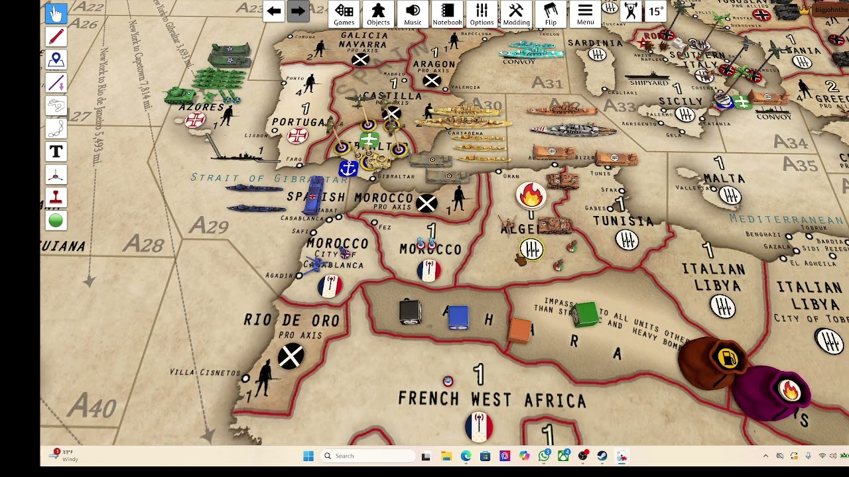Click the Spanish Morocco X marker
Image resolution: width=849 pixels, height=477 pixels.
(x=426, y=203)
